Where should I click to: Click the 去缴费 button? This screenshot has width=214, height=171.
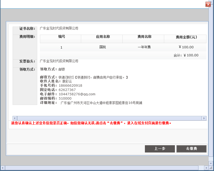192,149
